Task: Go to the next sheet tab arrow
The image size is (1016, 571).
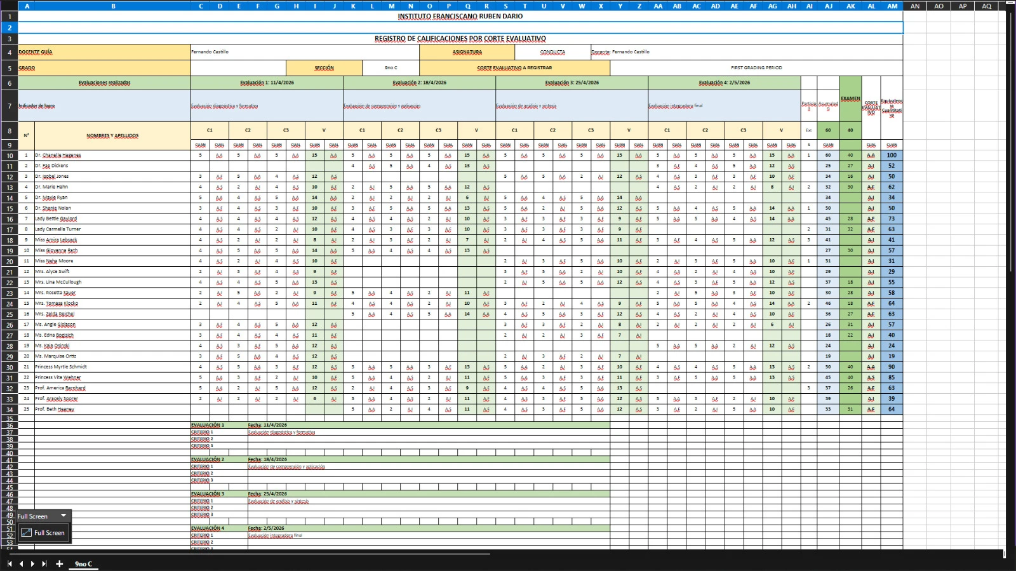Action: pyautogui.click(x=32, y=563)
